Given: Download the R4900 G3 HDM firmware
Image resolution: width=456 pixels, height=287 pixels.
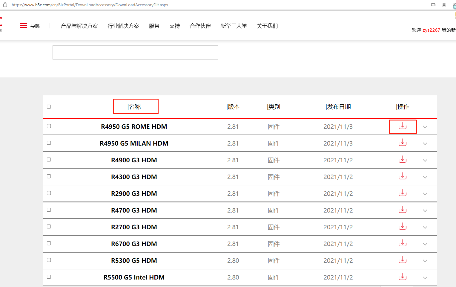Looking at the screenshot, I should click(403, 159).
